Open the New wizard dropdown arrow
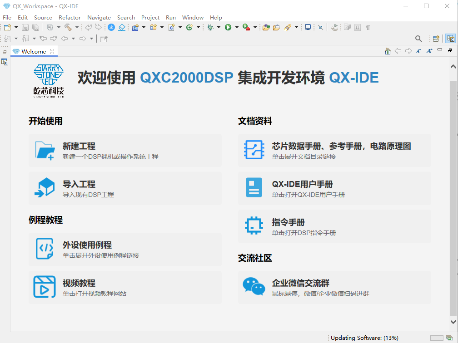 point(16,27)
